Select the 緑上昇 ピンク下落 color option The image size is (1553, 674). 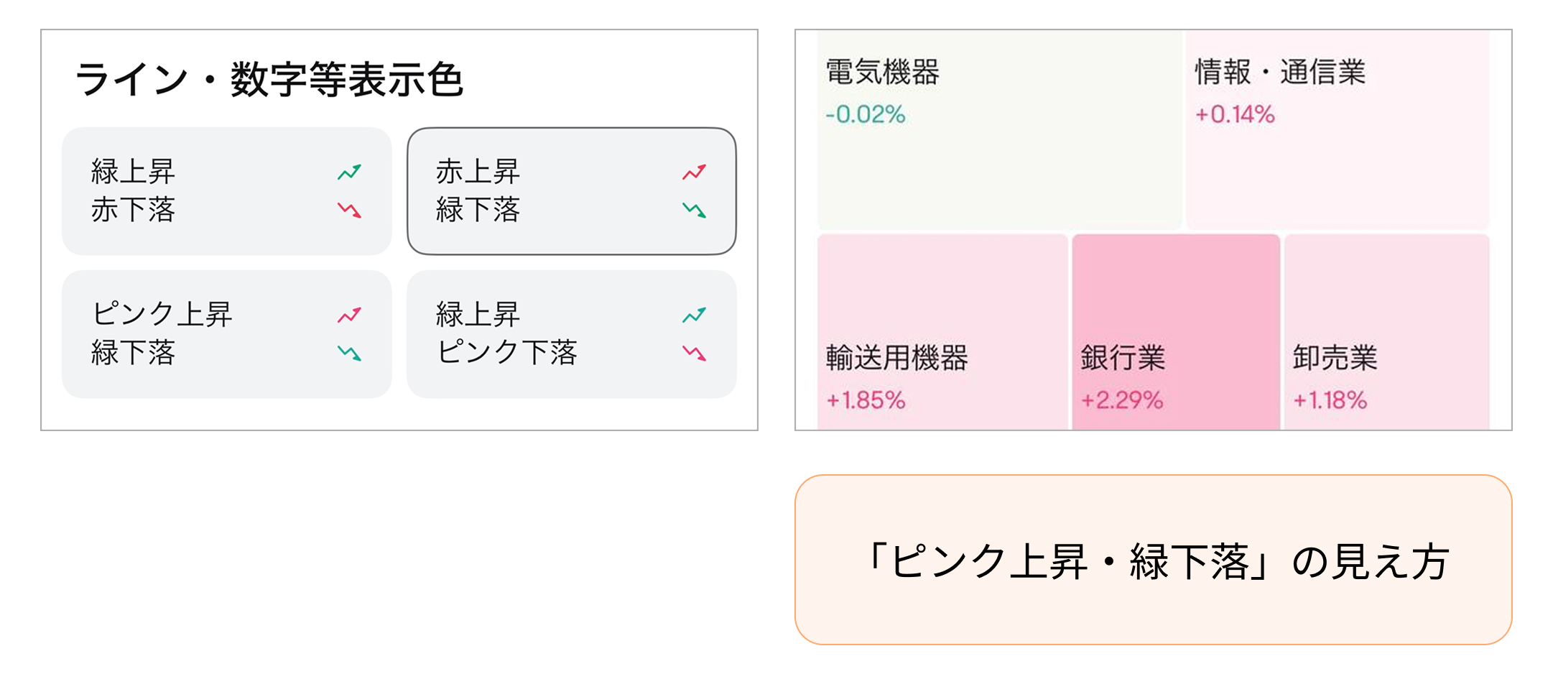pyautogui.click(x=571, y=334)
